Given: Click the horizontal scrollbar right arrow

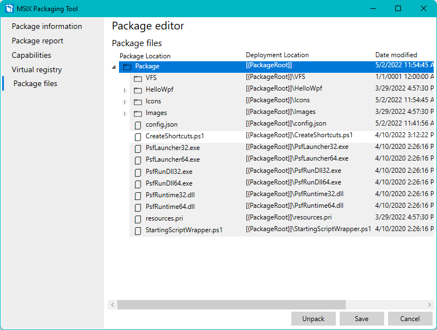Looking at the screenshot, I should [429, 304].
